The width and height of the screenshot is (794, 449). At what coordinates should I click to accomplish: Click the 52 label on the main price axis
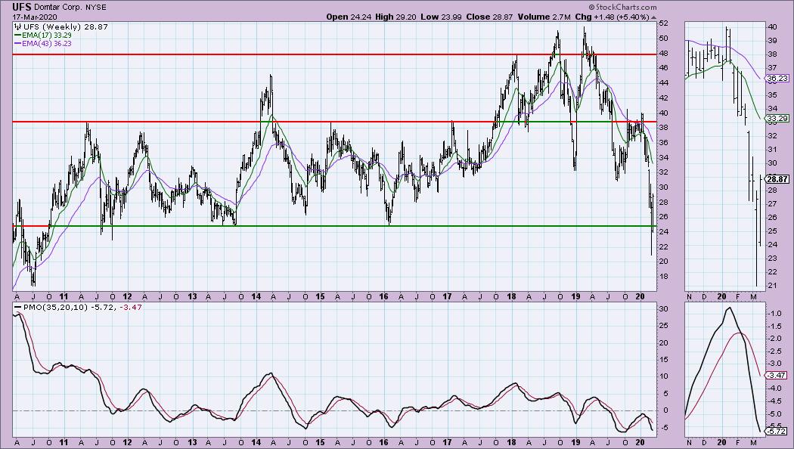tap(663, 23)
